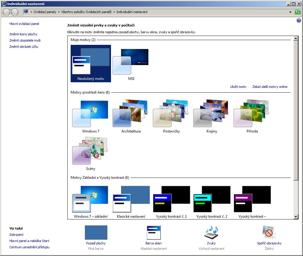Click Všechny položky Ovládacích panelů breadcrumb

point(86,12)
